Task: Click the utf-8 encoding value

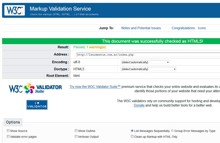Action: pyautogui.click(x=77, y=62)
